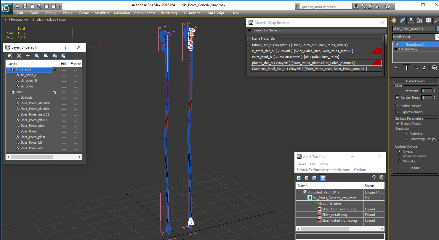The width and height of the screenshot is (439, 240).
Task: Expand Editable Poly in modifier stack
Action: [x=396, y=49]
